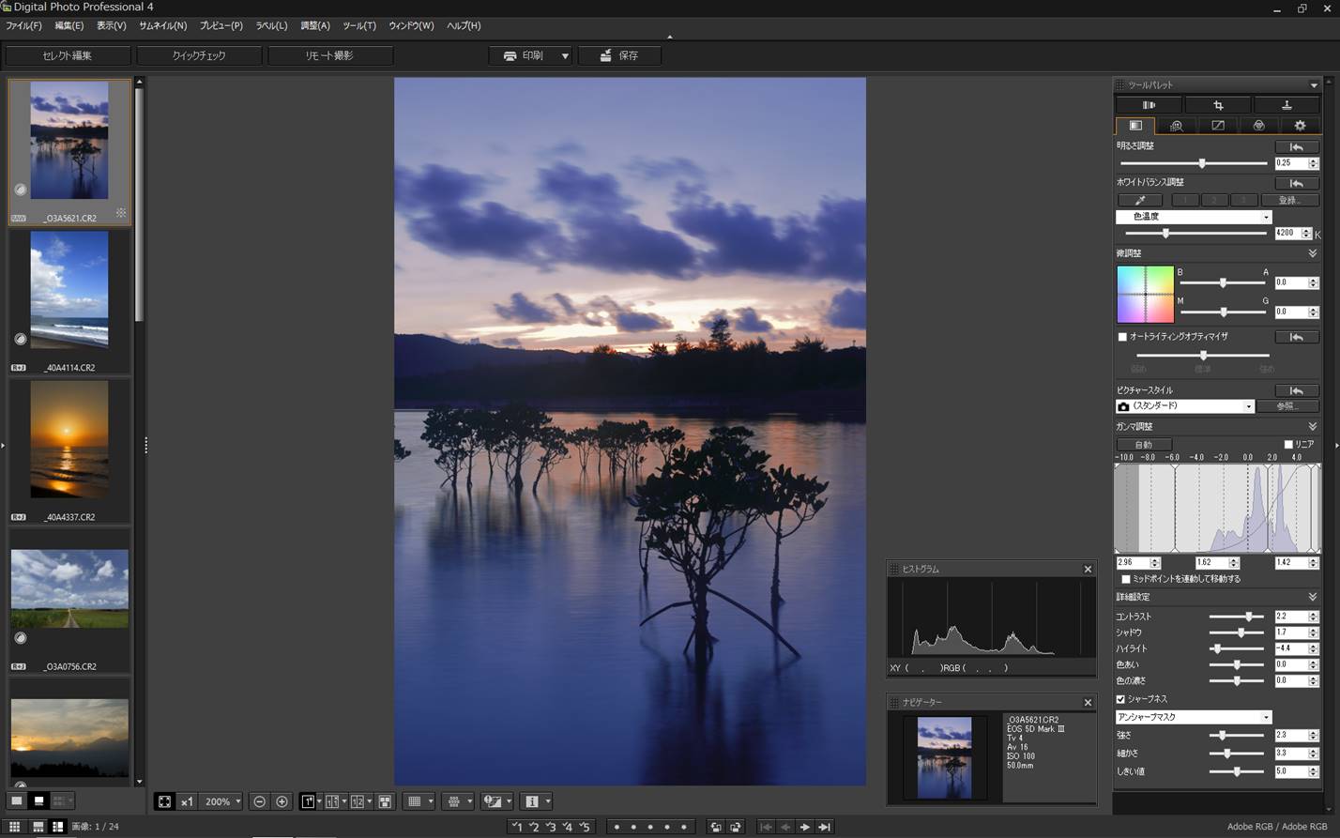This screenshot has height=838, width=1340.
Task: Open the スタンダード picture style dropdown
Action: (x=1249, y=405)
